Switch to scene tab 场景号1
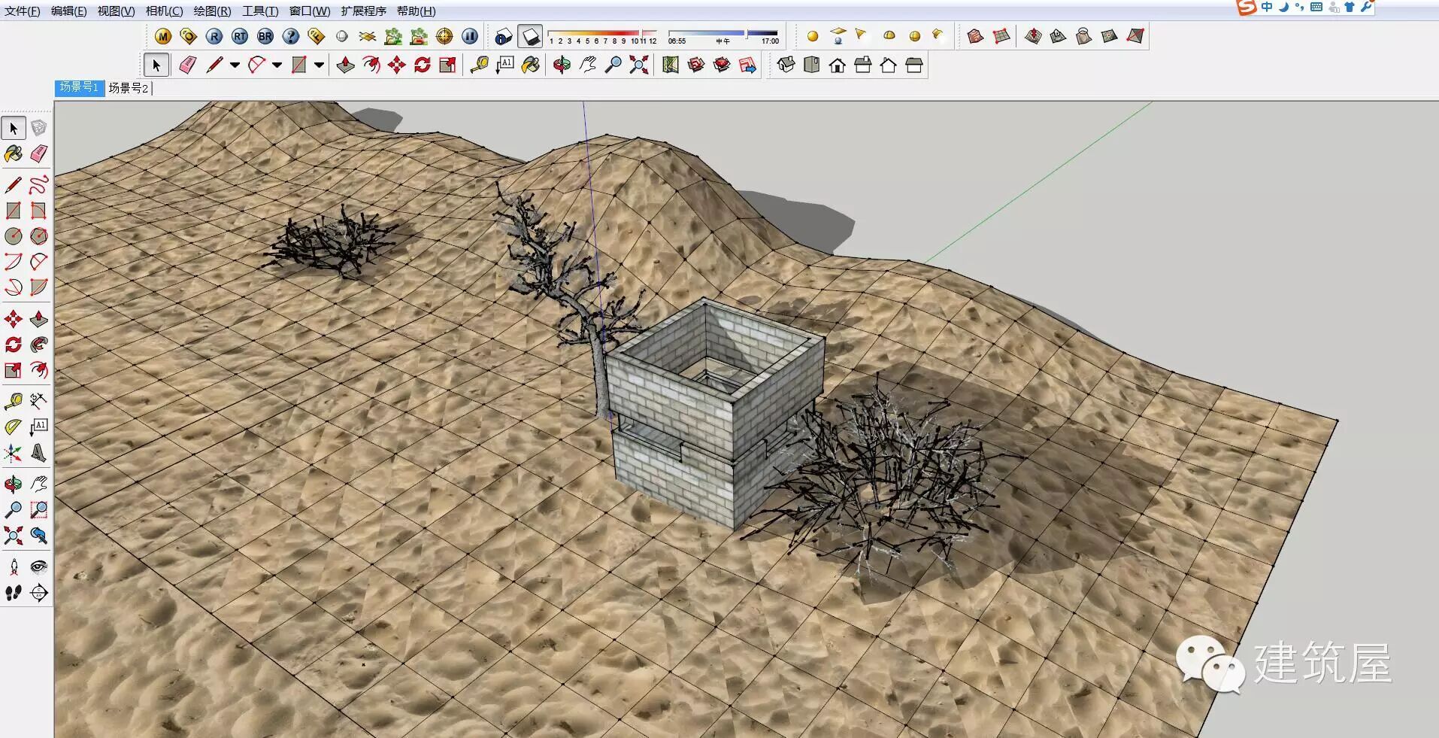This screenshot has height=738, width=1439. coord(79,88)
